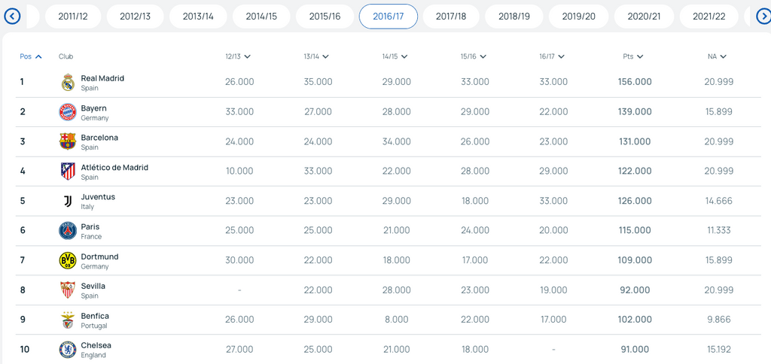Image resolution: width=771 pixels, height=364 pixels.
Task: Click the Bayern club crest icon
Action: 68,112
